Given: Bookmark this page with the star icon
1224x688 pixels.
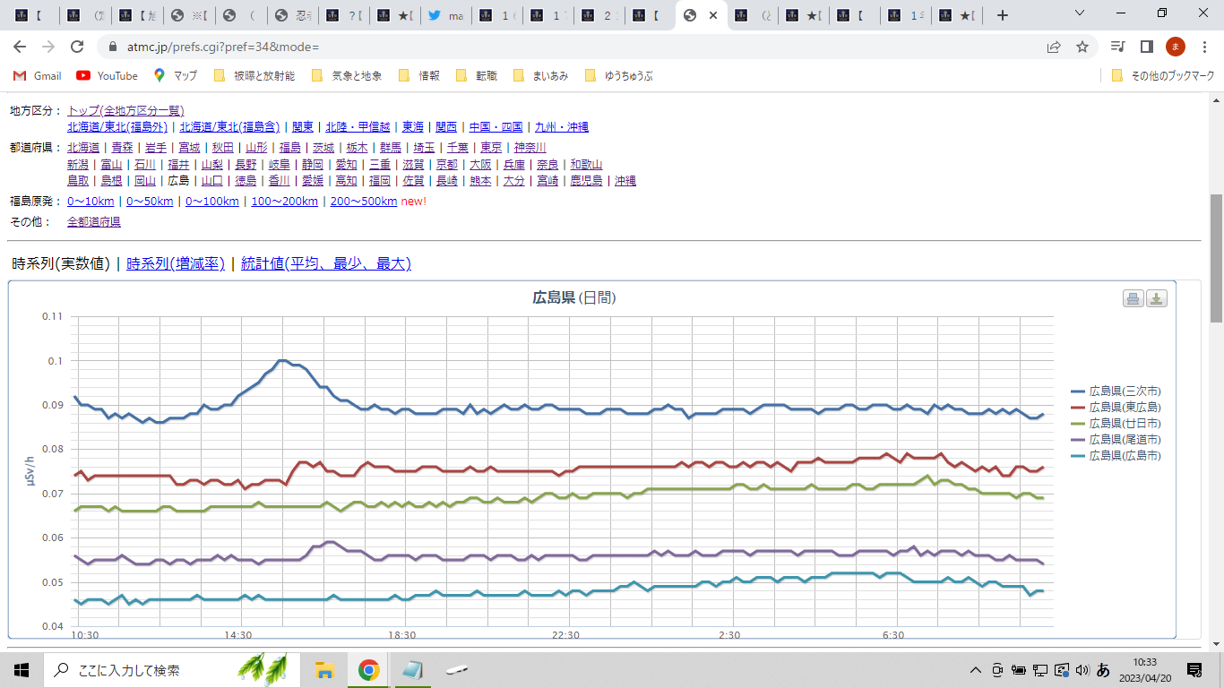Looking at the screenshot, I should [1082, 47].
